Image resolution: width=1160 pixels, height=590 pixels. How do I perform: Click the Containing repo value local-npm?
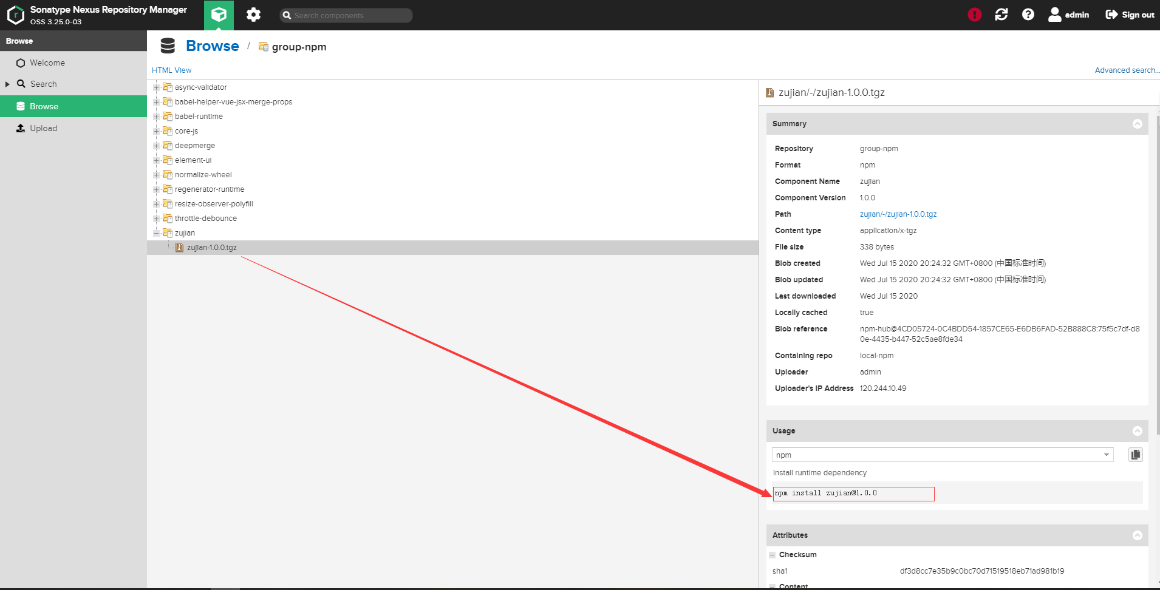(x=876, y=356)
